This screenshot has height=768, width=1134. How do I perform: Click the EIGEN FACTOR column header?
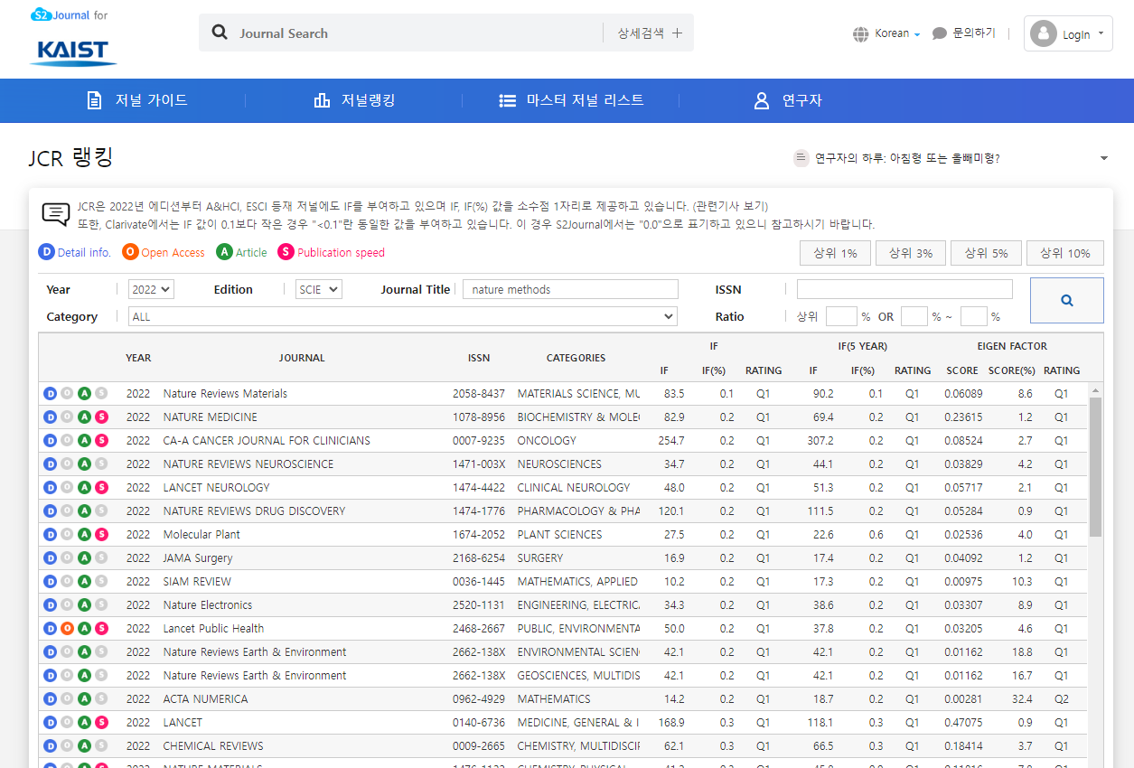tap(1012, 346)
